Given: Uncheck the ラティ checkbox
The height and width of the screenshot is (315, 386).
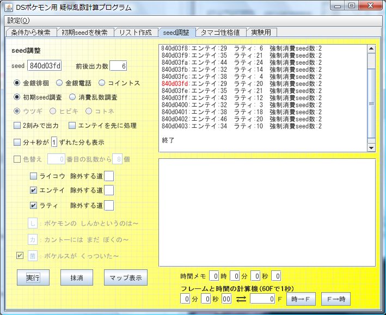Looking at the screenshot, I should [x=33, y=206].
